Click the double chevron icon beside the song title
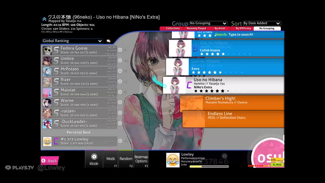Screen dimensions: 325x183 [x=44, y=19]
